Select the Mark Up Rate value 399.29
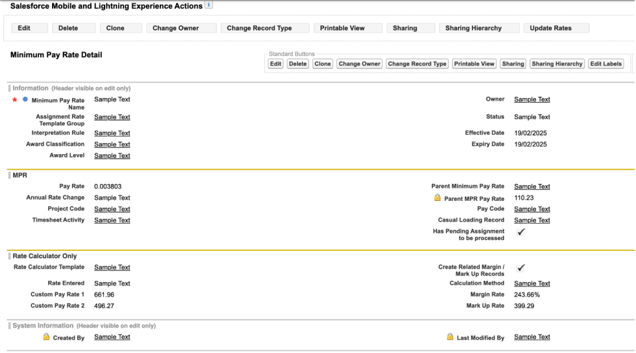 [524, 306]
